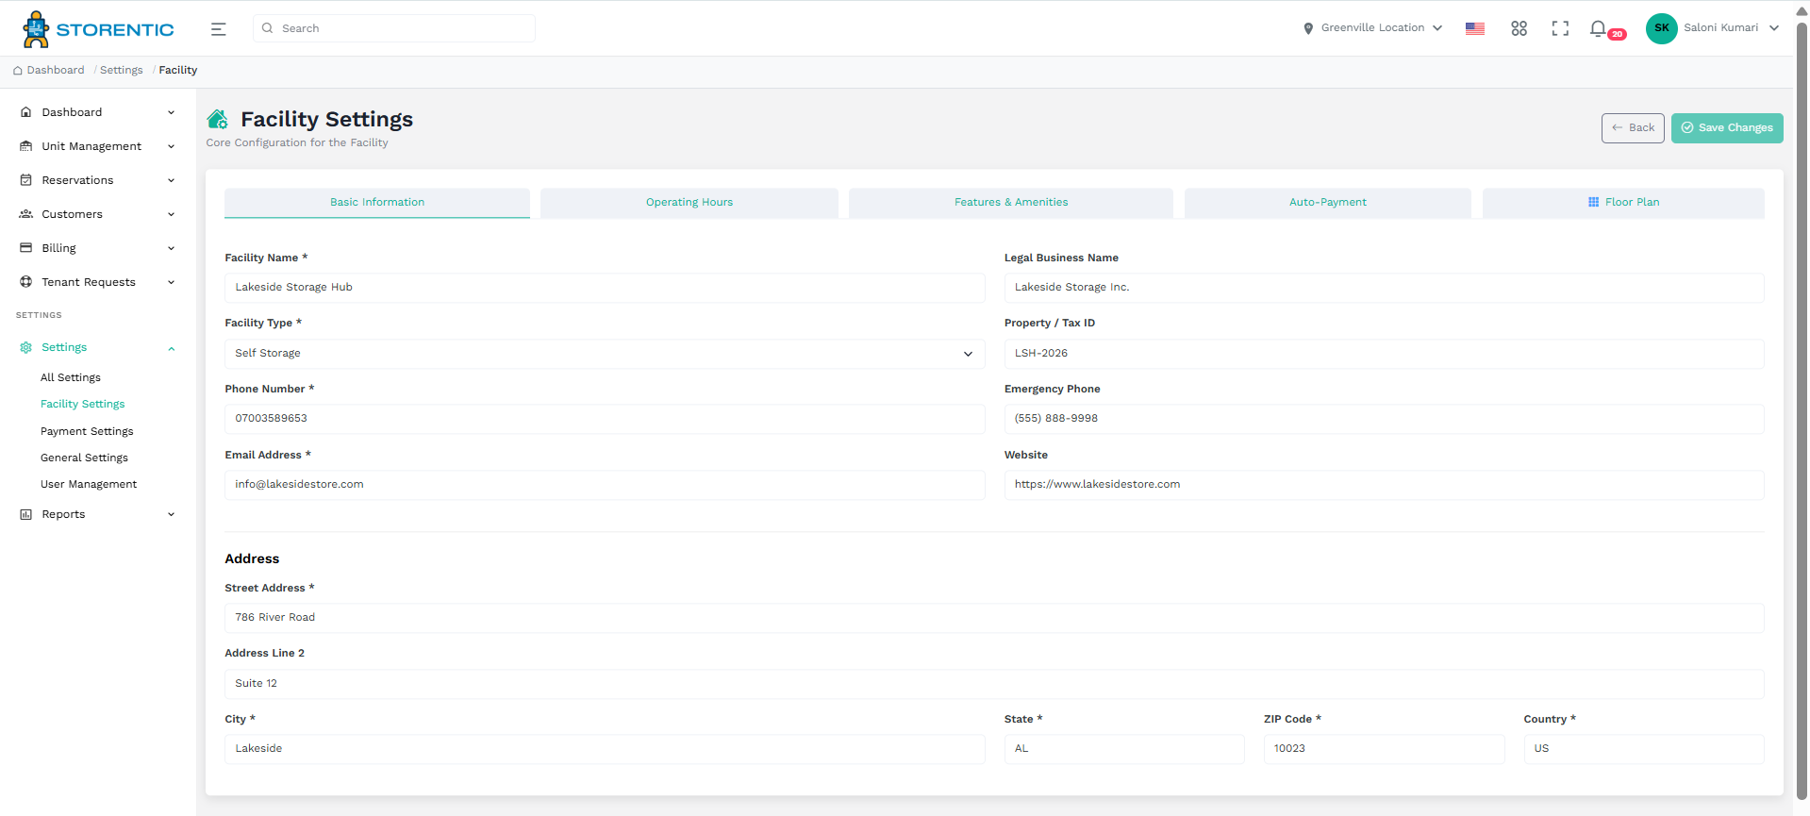Click the SK user avatar
1810x816 pixels.
[1662, 28]
